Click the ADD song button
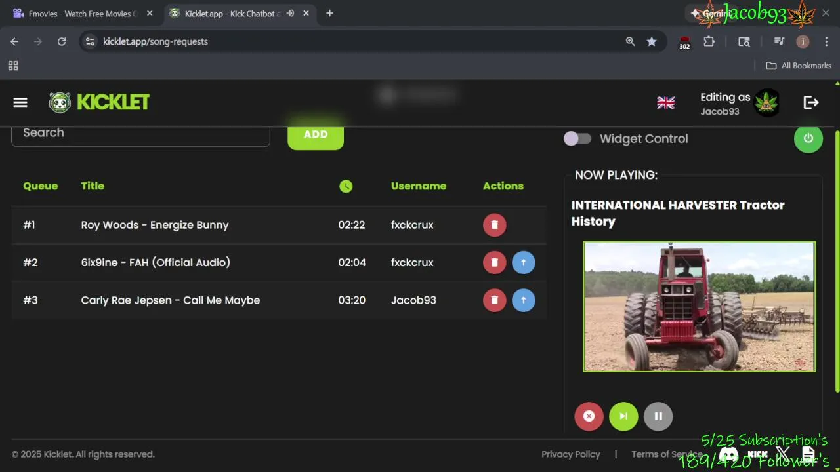The image size is (840, 472). click(x=316, y=134)
